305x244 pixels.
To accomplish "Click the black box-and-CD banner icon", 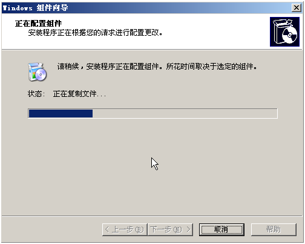I will click(284, 31).
